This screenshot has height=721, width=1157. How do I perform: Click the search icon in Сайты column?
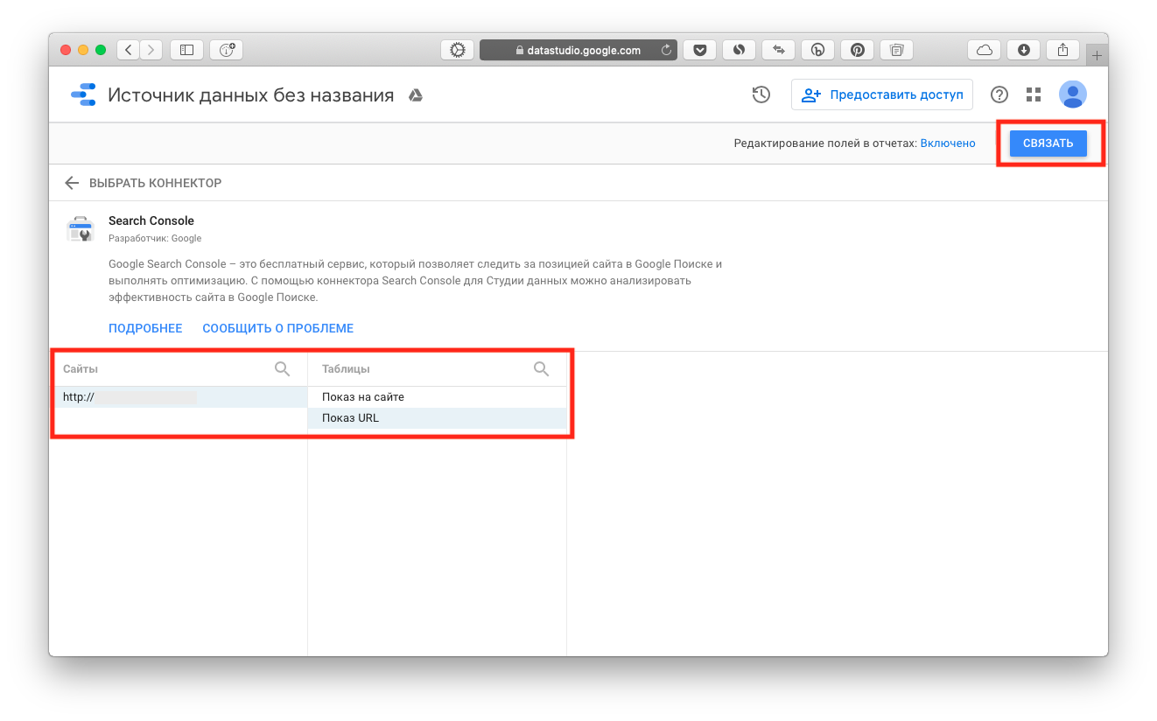(282, 368)
